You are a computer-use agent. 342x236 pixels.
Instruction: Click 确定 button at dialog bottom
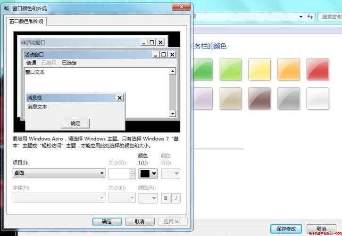107,221
